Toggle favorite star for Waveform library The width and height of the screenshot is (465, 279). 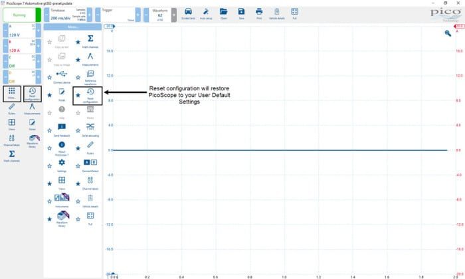click(x=50, y=219)
